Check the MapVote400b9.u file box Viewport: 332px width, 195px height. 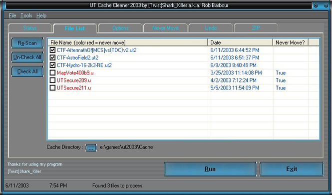52,72
